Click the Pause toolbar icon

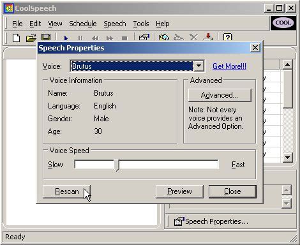tap(80, 38)
